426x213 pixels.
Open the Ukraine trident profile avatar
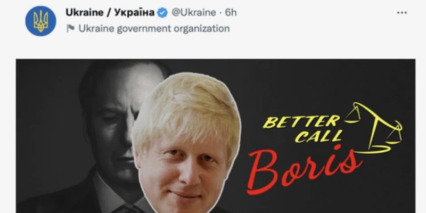tap(41, 21)
